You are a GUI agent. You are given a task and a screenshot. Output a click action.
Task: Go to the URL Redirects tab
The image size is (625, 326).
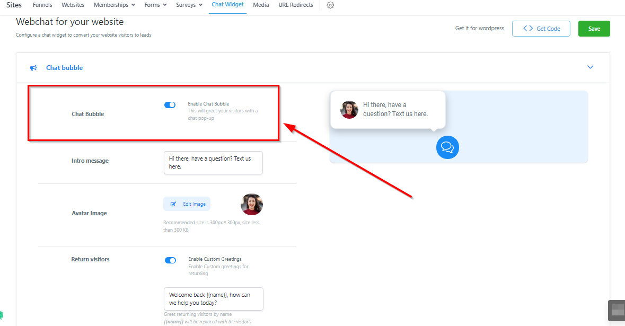[x=295, y=5]
